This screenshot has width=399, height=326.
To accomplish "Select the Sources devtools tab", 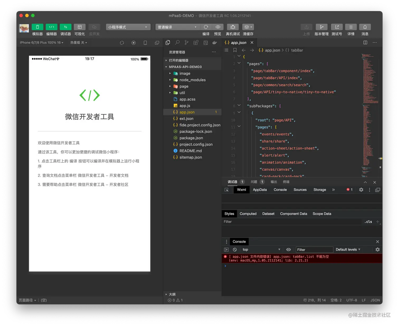I will click(x=300, y=190).
